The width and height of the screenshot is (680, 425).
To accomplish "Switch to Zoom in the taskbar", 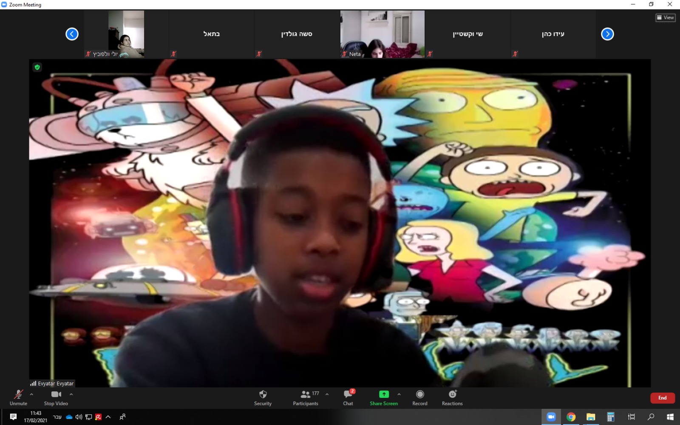I will tap(551, 417).
